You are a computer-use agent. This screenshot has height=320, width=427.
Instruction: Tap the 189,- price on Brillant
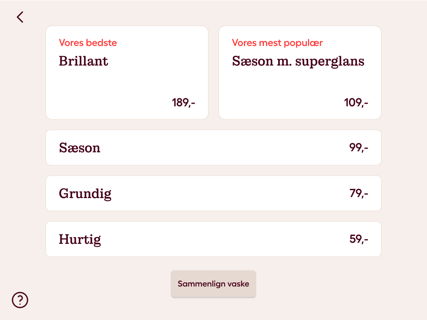pos(183,103)
